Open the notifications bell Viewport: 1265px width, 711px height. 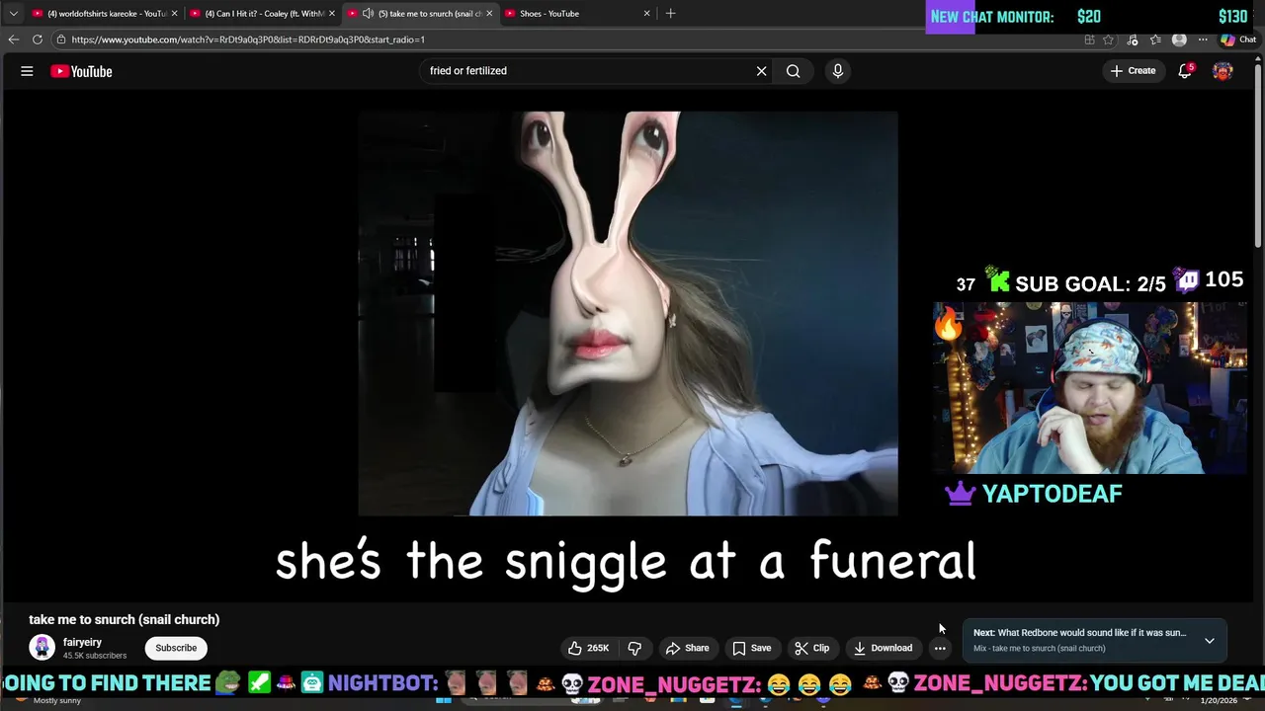[1185, 71]
